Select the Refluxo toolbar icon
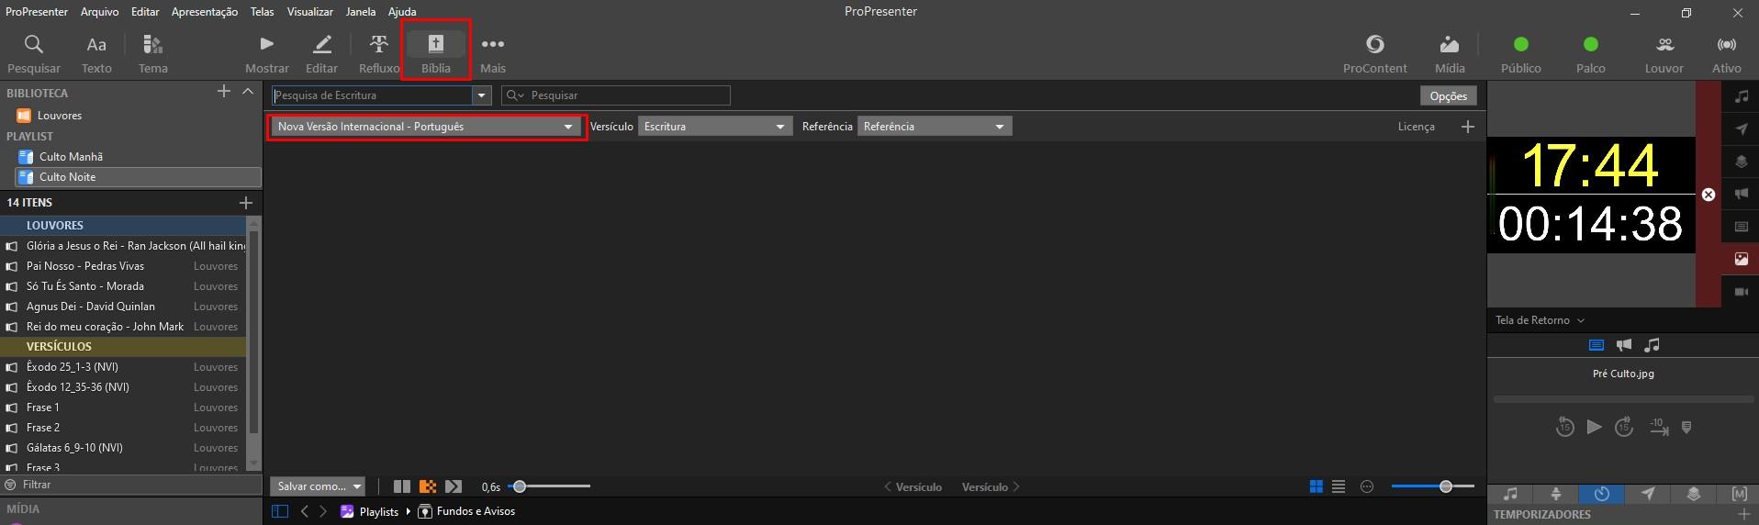1759x525 pixels. (x=379, y=53)
